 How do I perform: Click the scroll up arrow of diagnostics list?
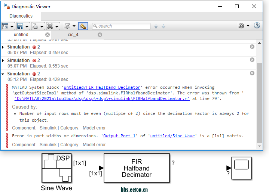(x=259, y=43)
